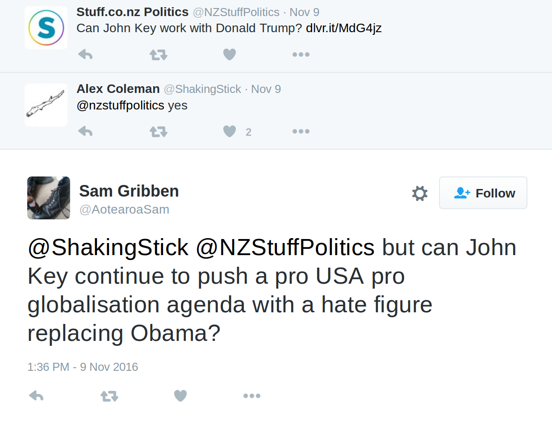Image resolution: width=552 pixels, height=424 pixels.
Task: Like Alex Coleman's tweet with 2 likes
Action: (230, 131)
